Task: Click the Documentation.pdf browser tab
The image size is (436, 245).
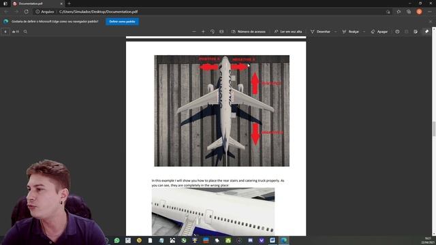Action: pos(38,3)
